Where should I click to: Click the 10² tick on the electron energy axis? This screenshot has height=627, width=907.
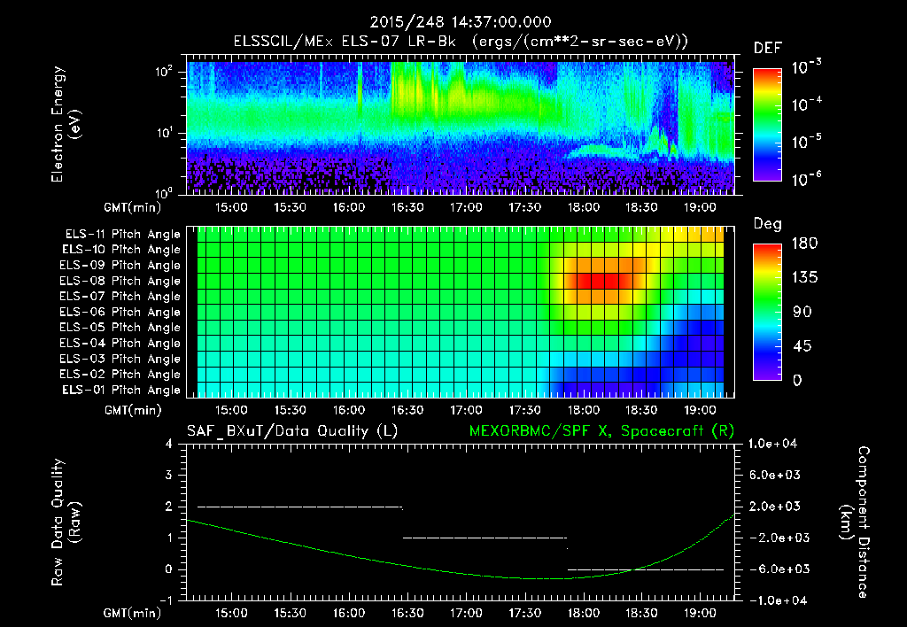[164, 72]
